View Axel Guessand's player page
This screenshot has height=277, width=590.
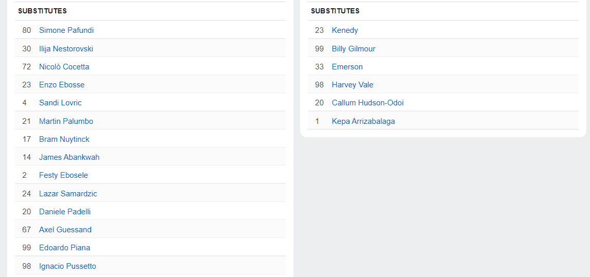[65, 230]
